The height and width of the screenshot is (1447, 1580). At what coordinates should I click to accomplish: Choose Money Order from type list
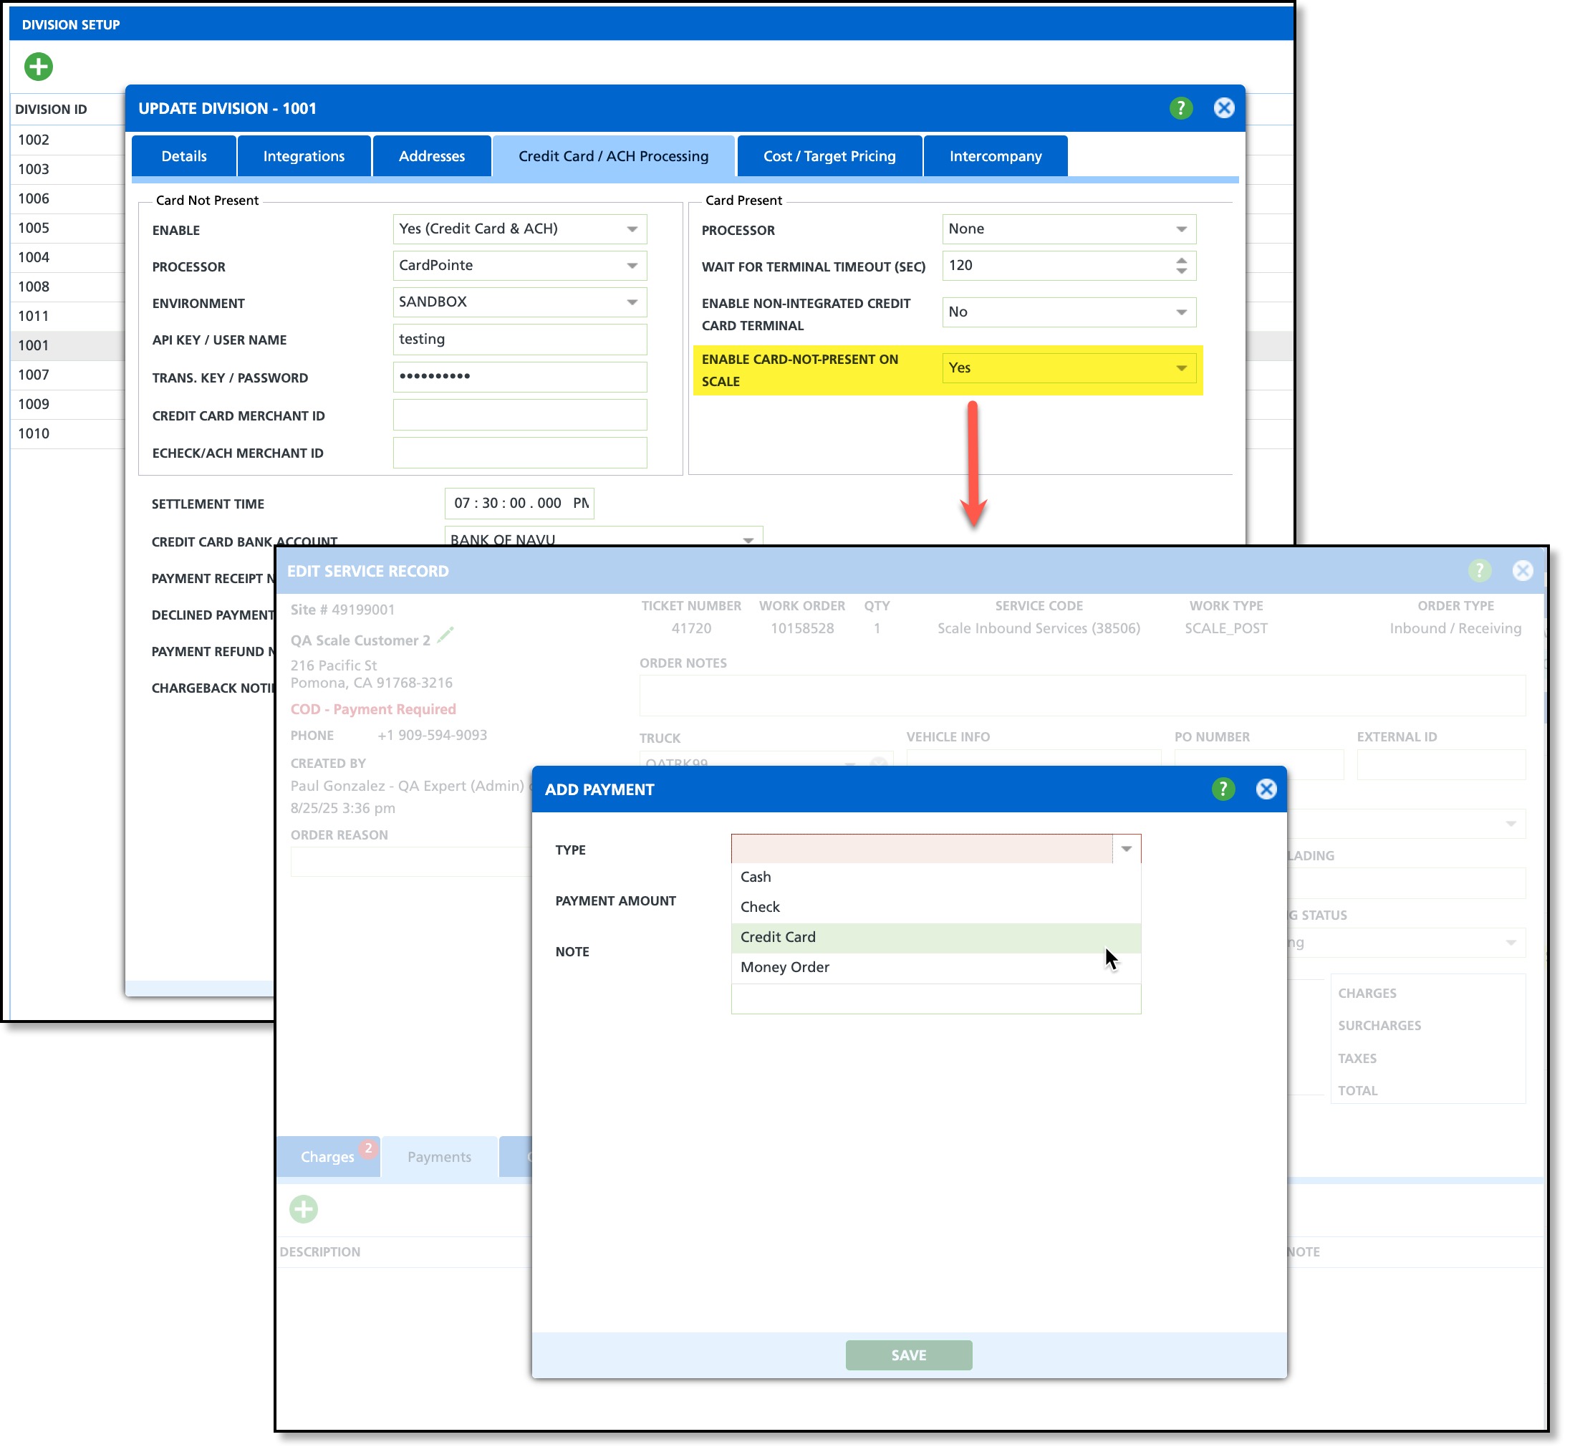point(784,966)
